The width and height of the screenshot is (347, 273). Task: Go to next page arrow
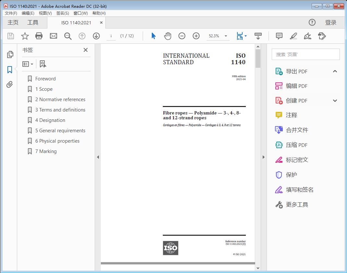(x=96, y=36)
